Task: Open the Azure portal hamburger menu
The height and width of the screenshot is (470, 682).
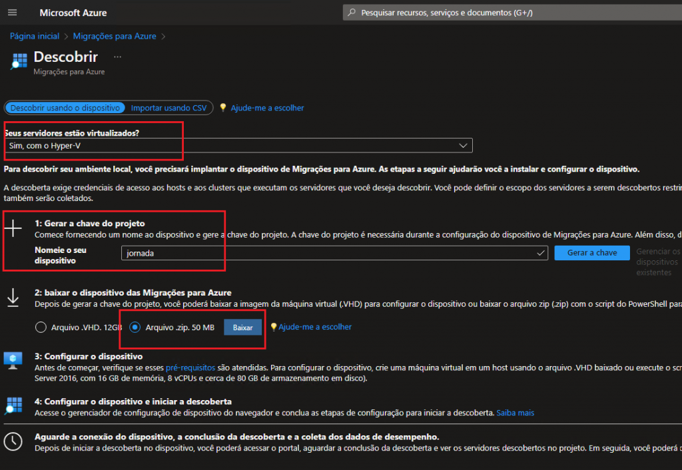Action: pos(12,13)
